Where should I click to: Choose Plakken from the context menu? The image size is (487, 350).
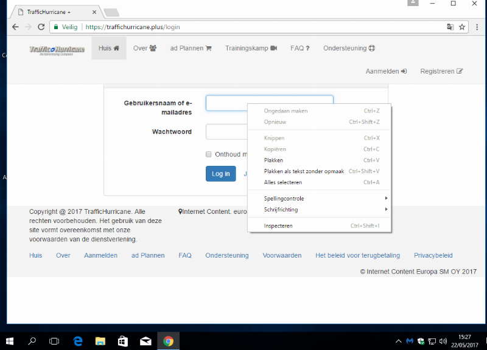273,160
